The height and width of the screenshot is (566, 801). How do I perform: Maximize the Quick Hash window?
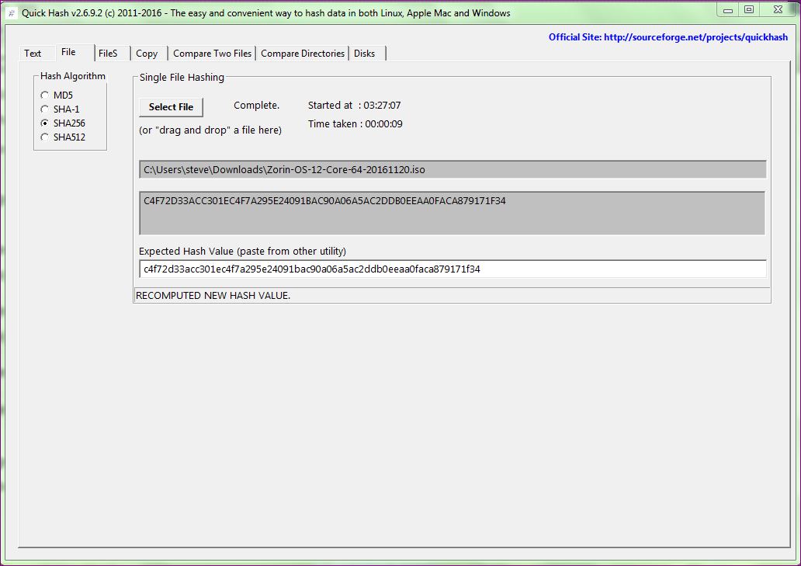(748, 10)
